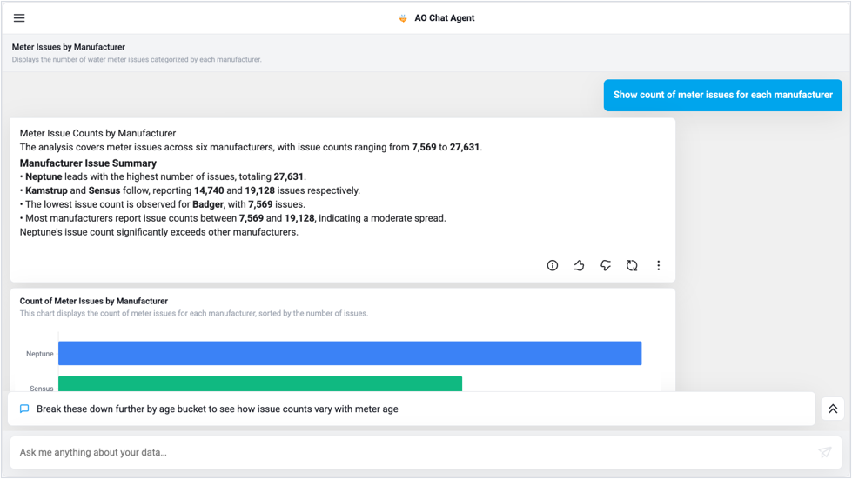Open the three-dot more options menu

coord(658,265)
